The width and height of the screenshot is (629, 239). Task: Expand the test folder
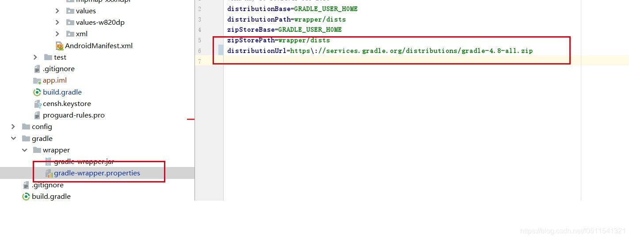tap(36, 57)
